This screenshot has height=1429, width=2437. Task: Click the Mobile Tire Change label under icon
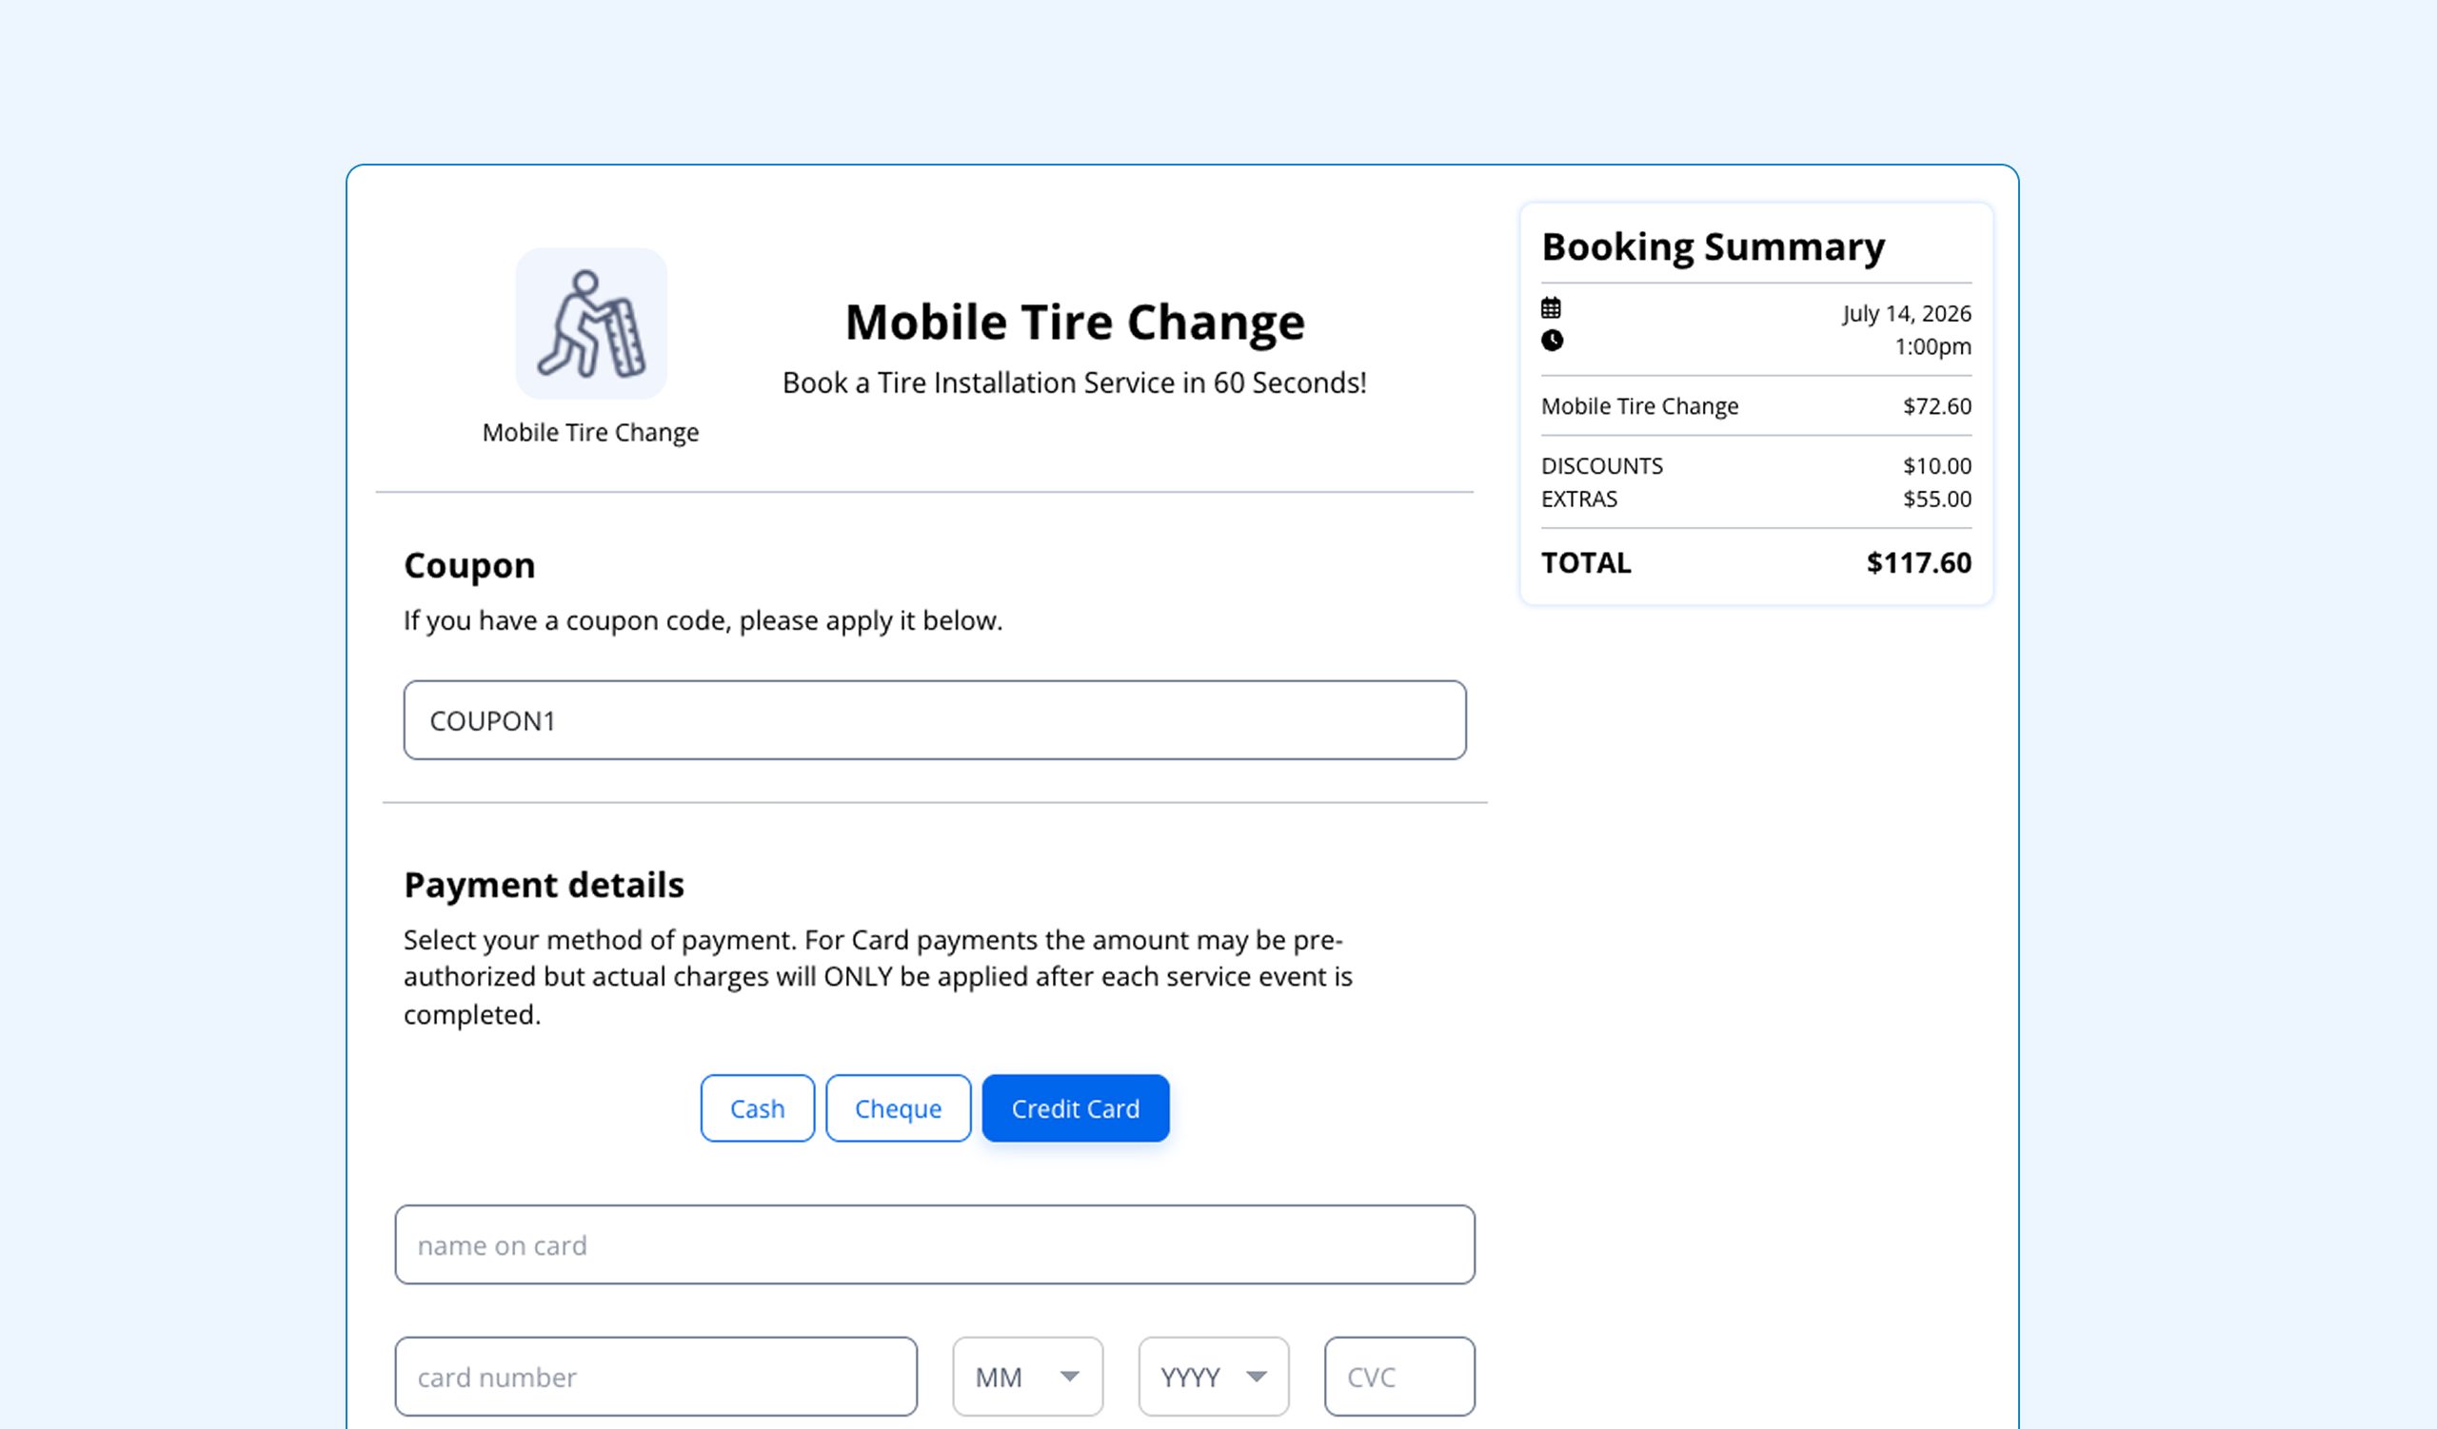[591, 432]
